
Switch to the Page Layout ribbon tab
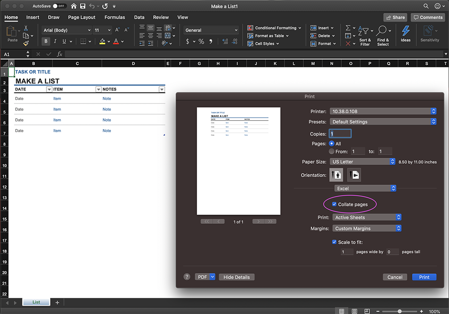coord(82,17)
